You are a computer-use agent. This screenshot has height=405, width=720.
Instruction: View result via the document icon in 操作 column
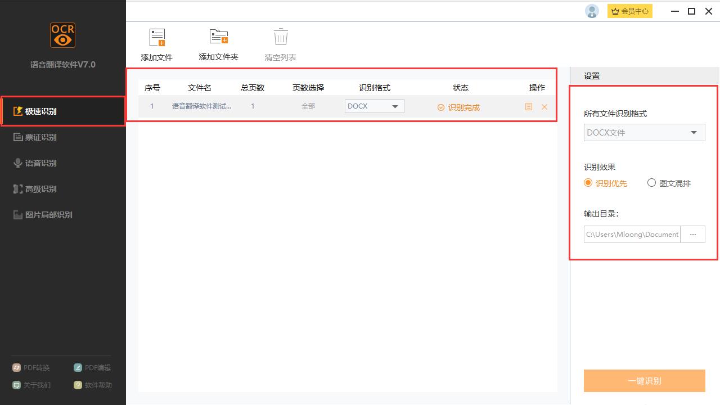pos(528,106)
